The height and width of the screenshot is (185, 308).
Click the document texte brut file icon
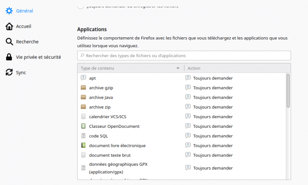tap(83, 155)
